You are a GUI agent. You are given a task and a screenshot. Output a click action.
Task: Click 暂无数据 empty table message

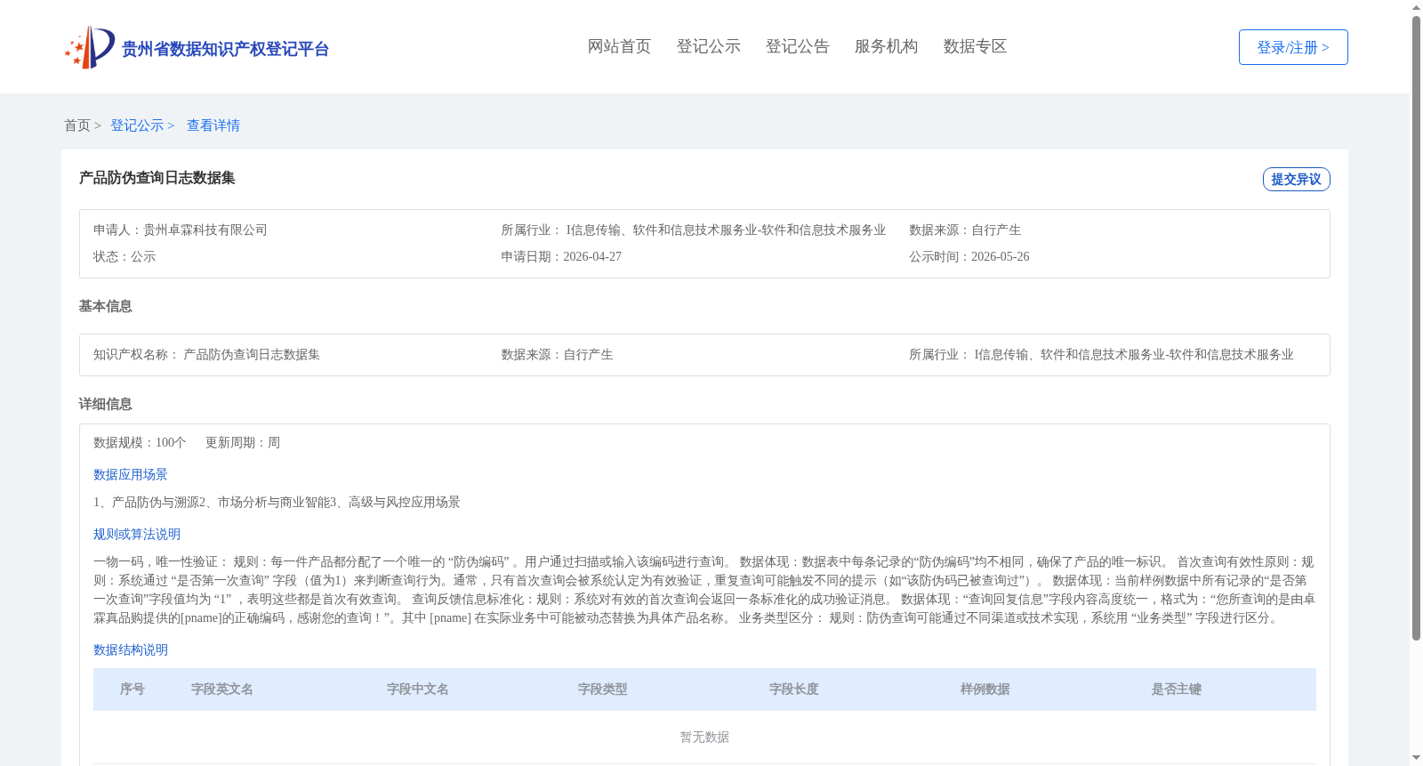click(704, 737)
